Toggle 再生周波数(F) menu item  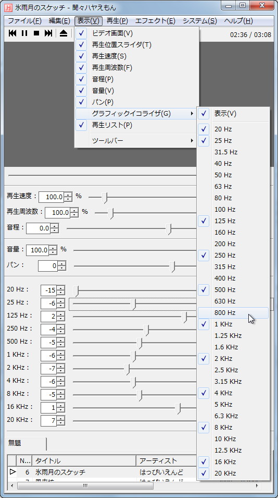click(x=136, y=68)
